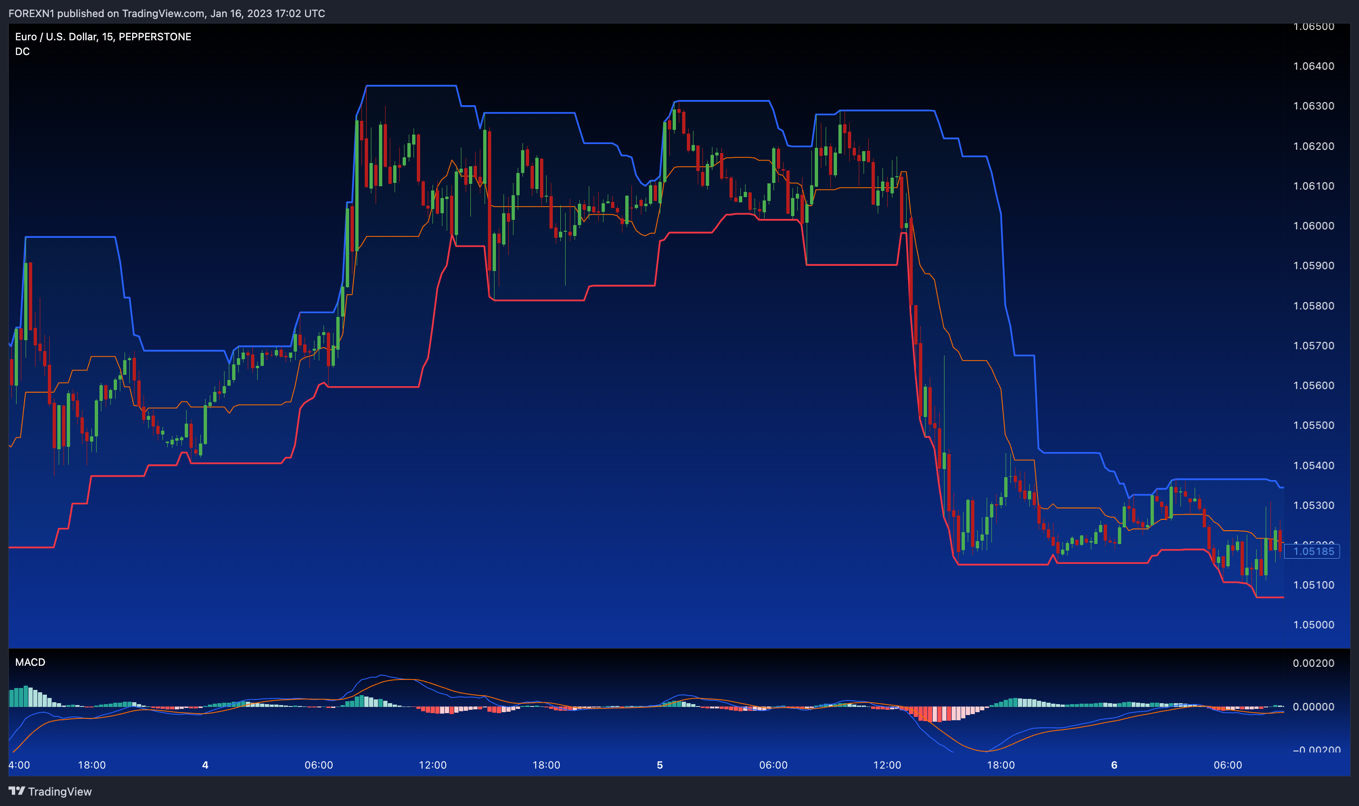
Task: Click the 1.05500 price axis label
Action: (1314, 425)
